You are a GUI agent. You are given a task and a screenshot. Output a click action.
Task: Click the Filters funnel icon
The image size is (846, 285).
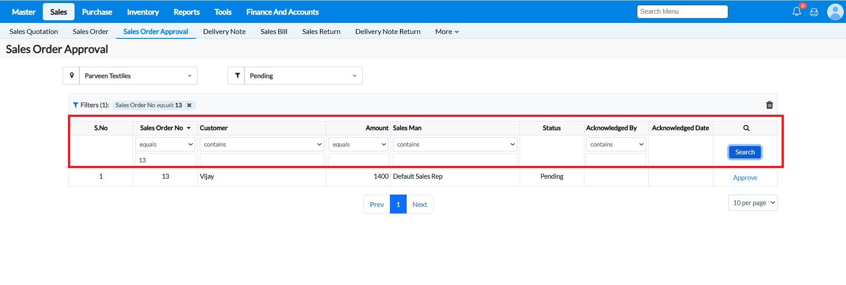pyautogui.click(x=75, y=105)
